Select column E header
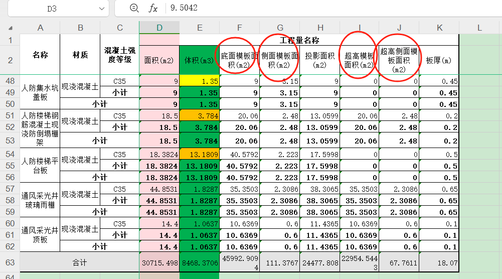The image size is (502, 279). click(200, 28)
